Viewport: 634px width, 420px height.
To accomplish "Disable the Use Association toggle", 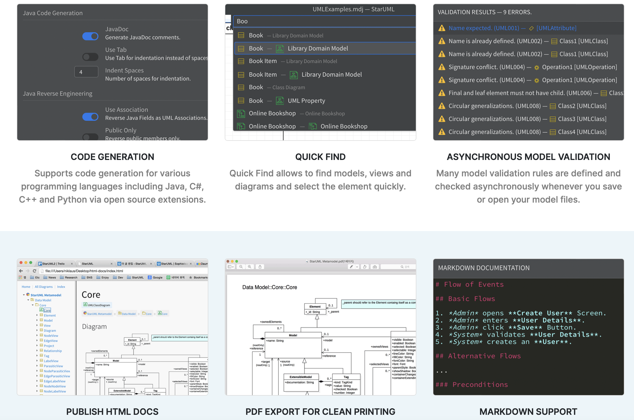I will [x=90, y=117].
